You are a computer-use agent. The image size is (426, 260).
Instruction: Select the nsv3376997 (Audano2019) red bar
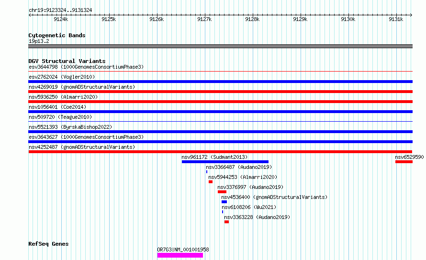(222, 192)
